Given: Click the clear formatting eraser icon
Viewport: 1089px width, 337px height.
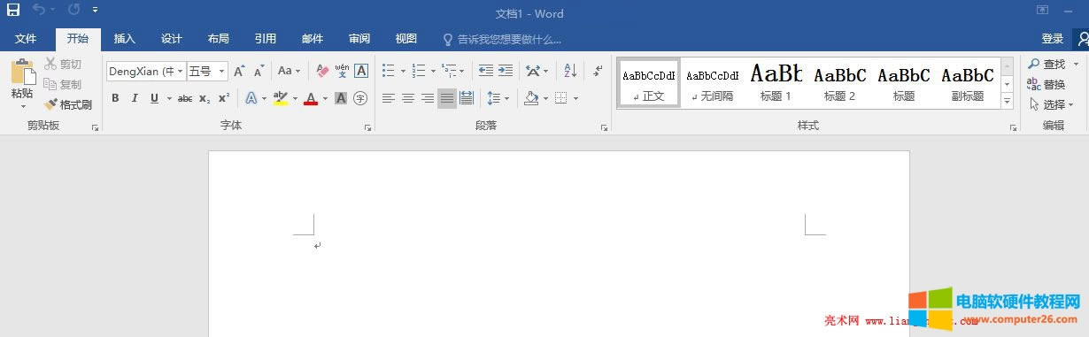Looking at the screenshot, I should [322, 71].
